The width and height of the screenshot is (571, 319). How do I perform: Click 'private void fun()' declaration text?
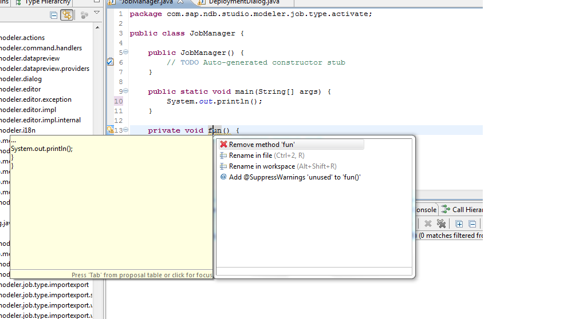pyautogui.click(x=188, y=130)
